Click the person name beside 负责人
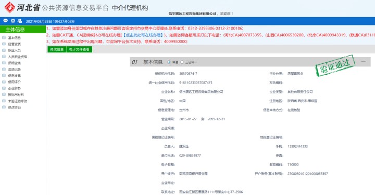This screenshot has height=195, width=375. (184, 146)
